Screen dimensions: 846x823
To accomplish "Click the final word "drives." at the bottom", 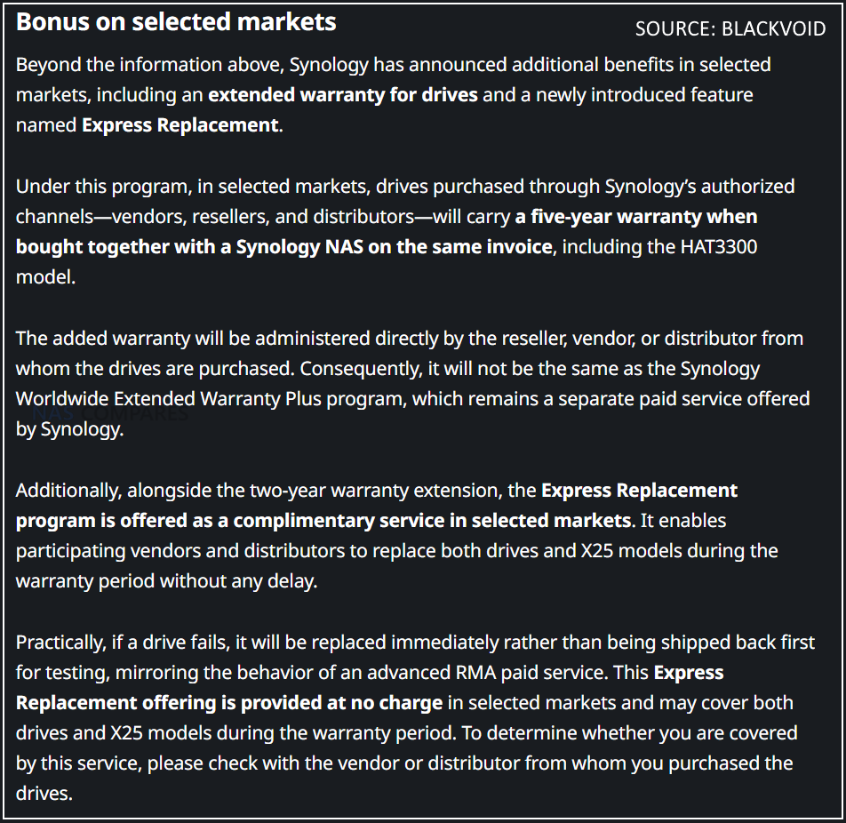I will [44, 794].
